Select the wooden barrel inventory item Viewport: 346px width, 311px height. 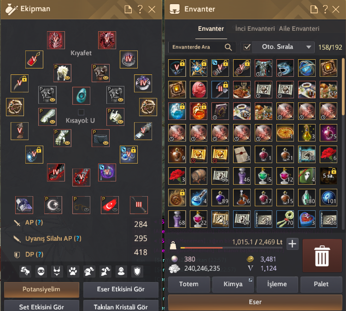pos(199,175)
